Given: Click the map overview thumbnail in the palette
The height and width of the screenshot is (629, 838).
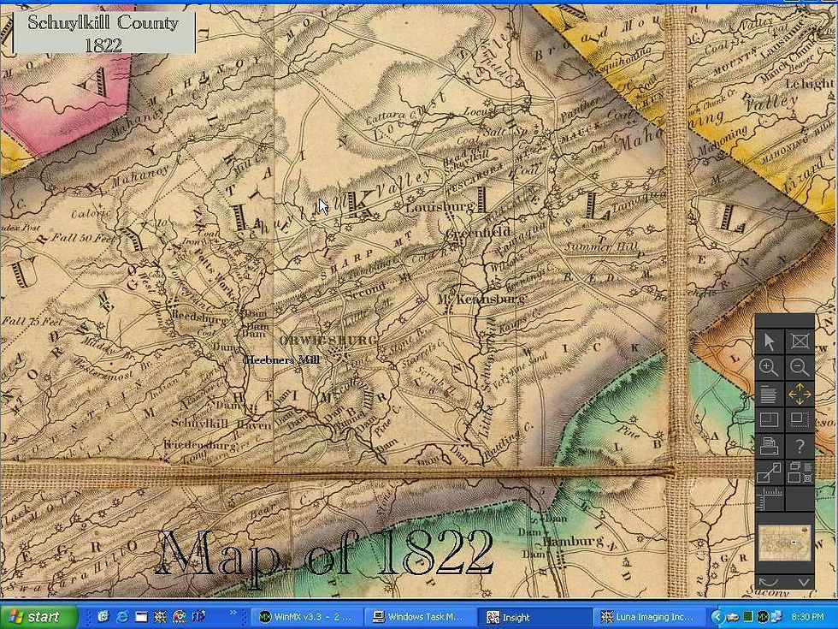Looking at the screenshot, I should (x=785, y=543).
